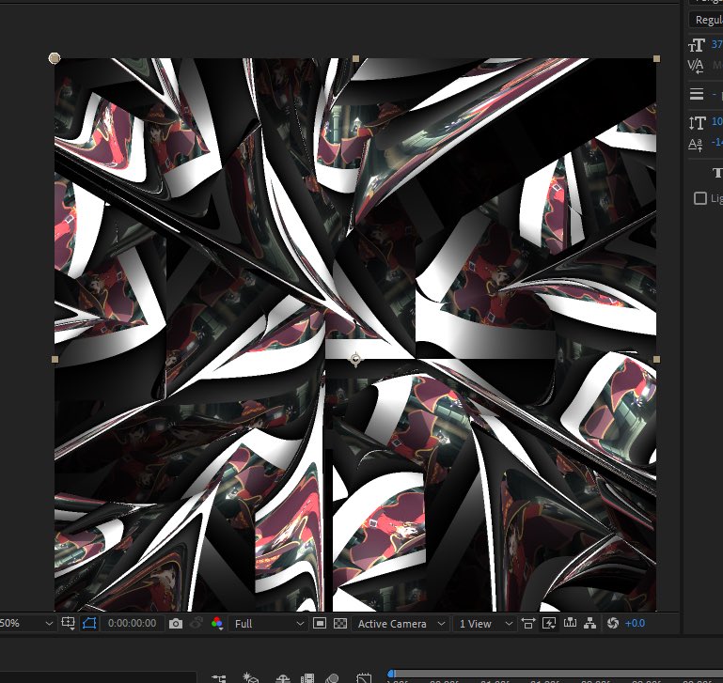This screenshot has height=683, width=723.
Task: Open the Show Channel RGB menu
Action: [x=217, y=624]
